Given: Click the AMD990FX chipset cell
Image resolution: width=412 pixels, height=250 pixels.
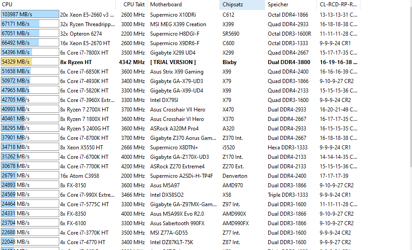Looking at the screenshot, I should tap(236, 223).
